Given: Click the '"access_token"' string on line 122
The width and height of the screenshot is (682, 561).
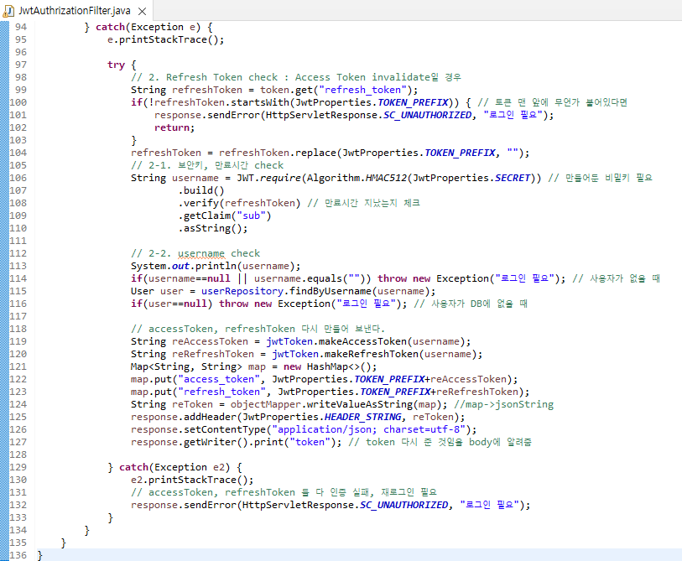Looking at the screenshot, I should click(219, 380).
